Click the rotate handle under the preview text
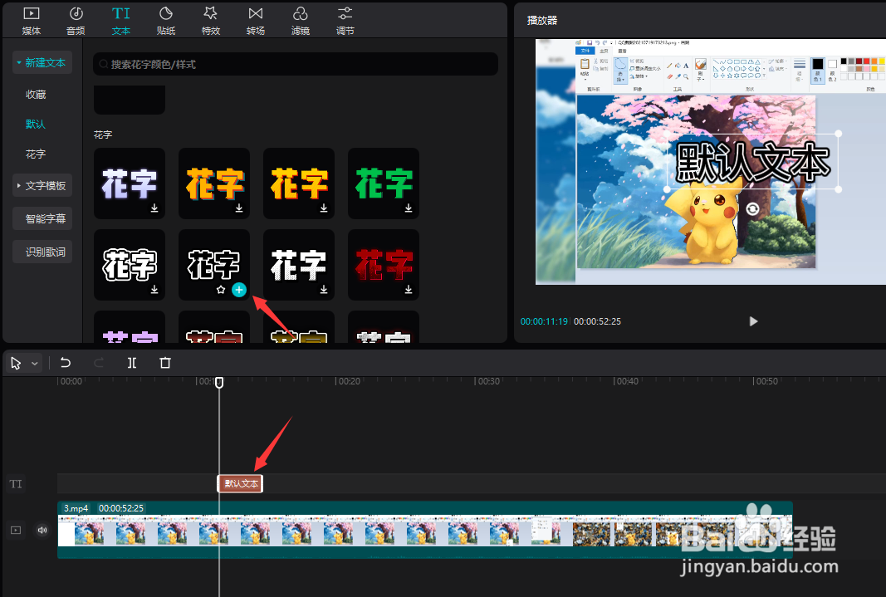Screen dimensions: 886x597 [752, 209]
